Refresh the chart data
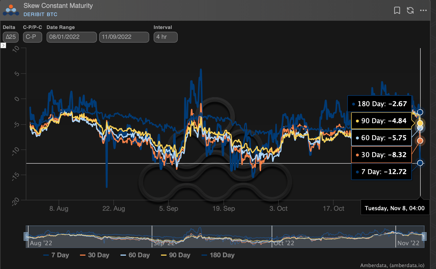 (410, 10)
